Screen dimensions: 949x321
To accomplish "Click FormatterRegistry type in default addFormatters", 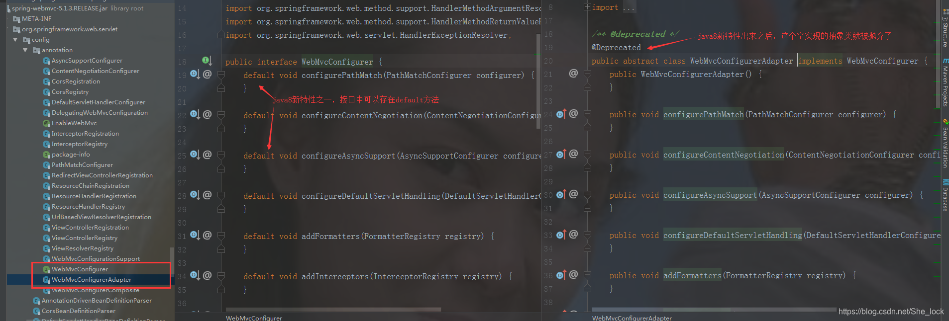I will tap(402, 236).
